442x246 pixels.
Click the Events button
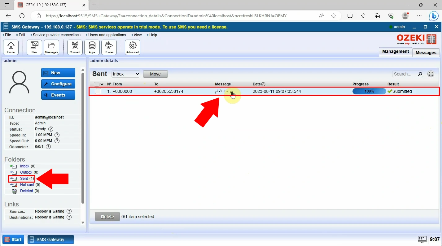pos(58,95)
